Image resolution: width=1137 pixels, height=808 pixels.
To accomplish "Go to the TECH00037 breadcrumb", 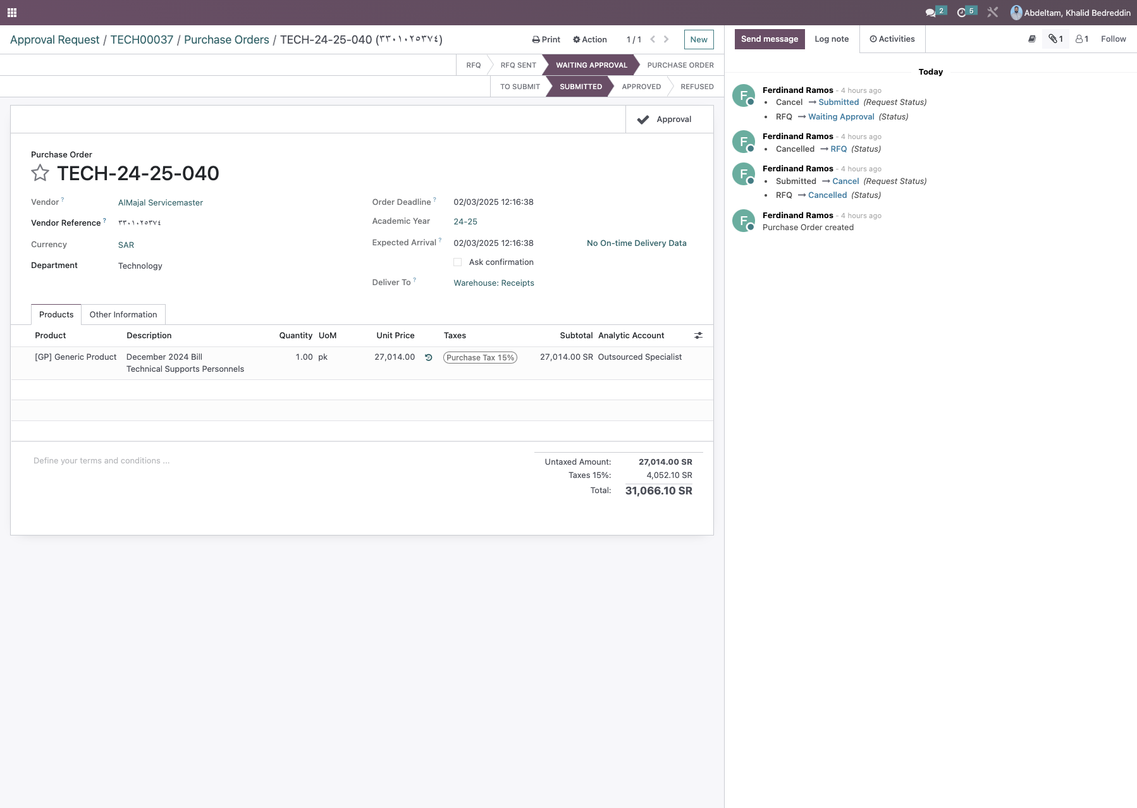I will pos(142,40).
